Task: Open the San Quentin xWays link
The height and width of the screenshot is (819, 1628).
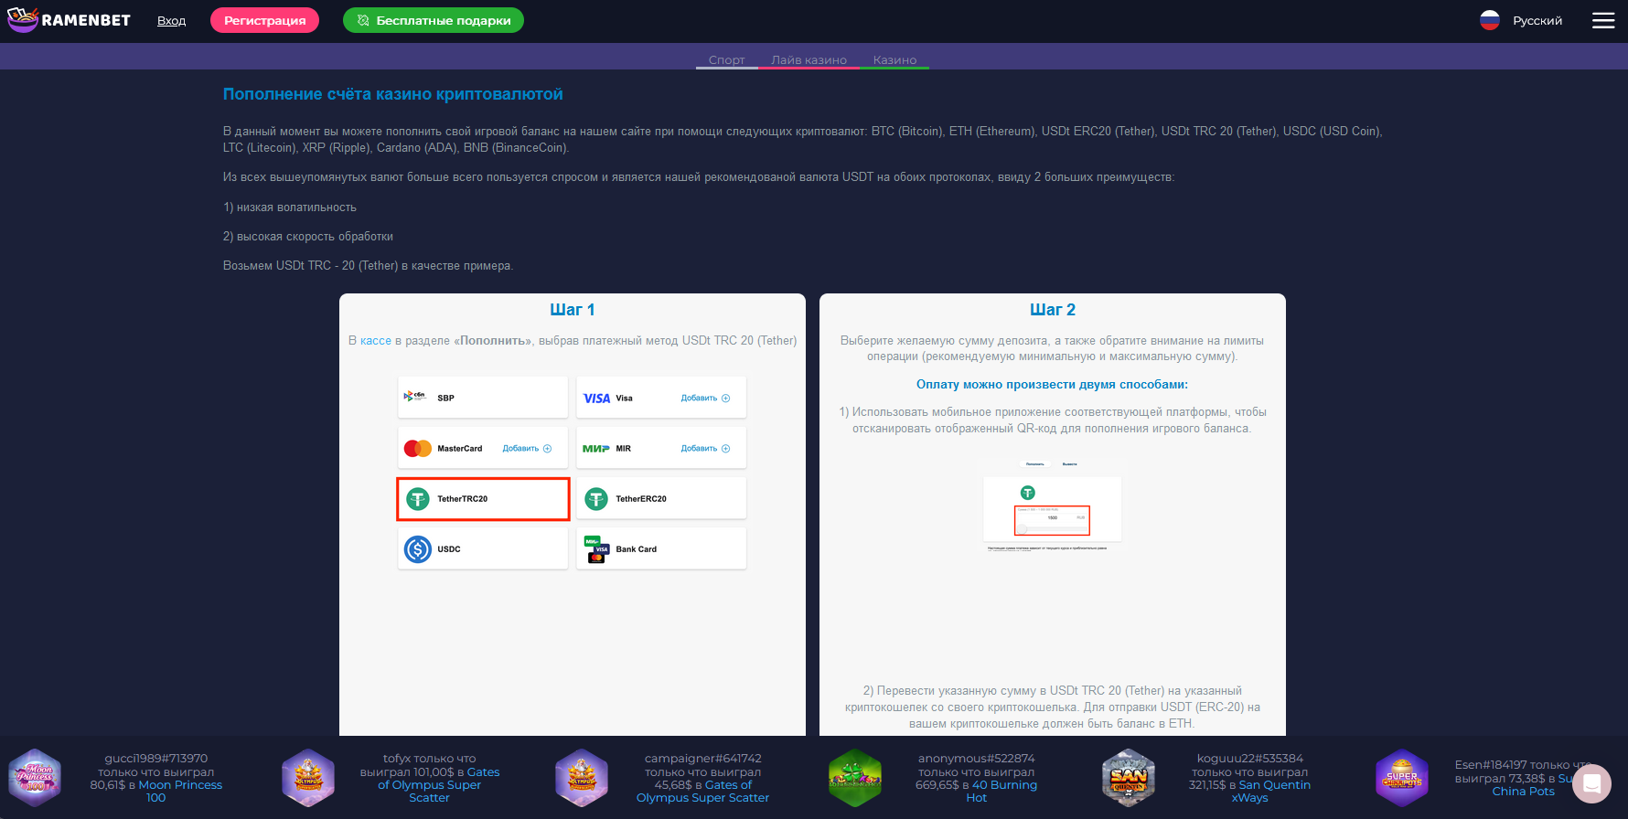Action: (x=1273, y=791)
